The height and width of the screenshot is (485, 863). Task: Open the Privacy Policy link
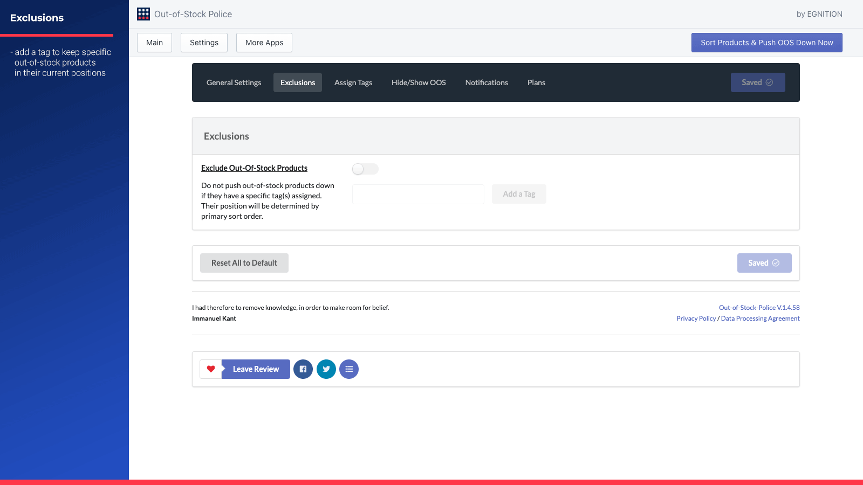tap(696, 318)
